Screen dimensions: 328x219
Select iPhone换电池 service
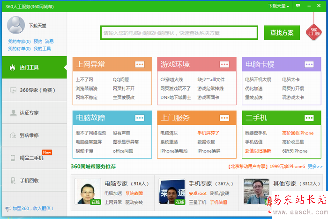pos(174,151)
